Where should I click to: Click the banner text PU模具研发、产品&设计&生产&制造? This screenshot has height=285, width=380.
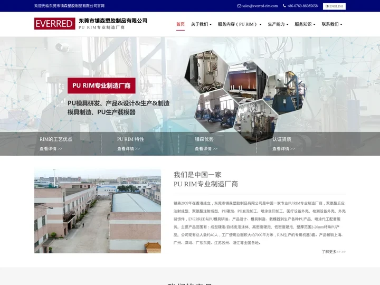coord(119,103)
